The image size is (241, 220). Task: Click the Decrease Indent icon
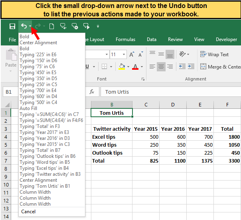182,67
